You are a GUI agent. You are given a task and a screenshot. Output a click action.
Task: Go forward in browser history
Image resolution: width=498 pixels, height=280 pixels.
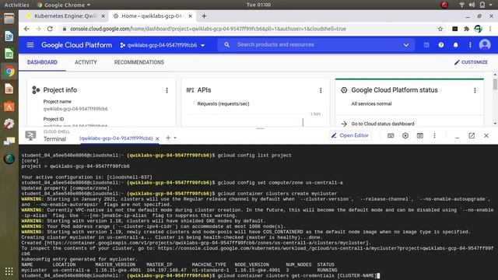(38, 29)
